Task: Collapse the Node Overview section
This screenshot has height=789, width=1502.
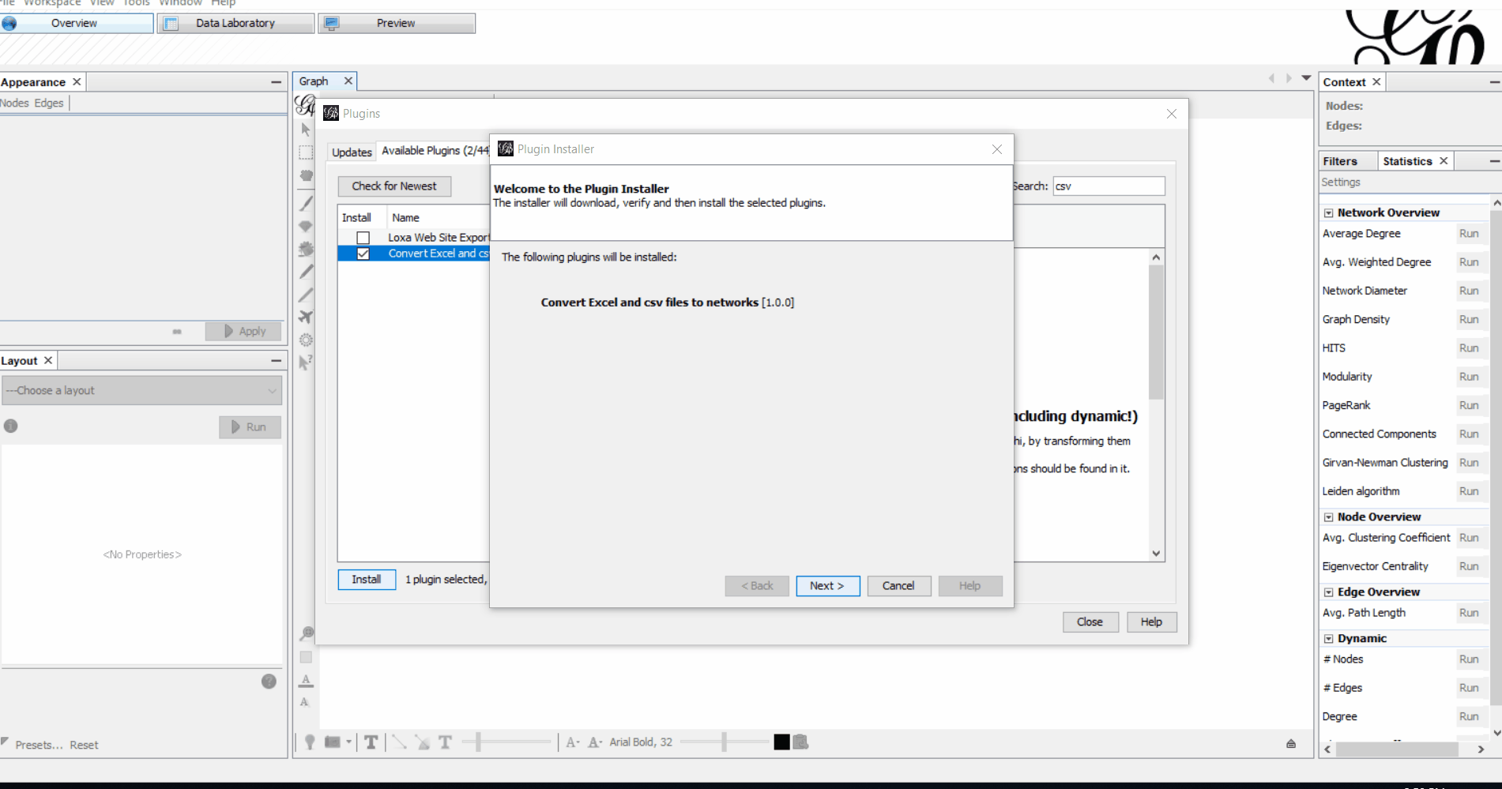Action: 1328,517
